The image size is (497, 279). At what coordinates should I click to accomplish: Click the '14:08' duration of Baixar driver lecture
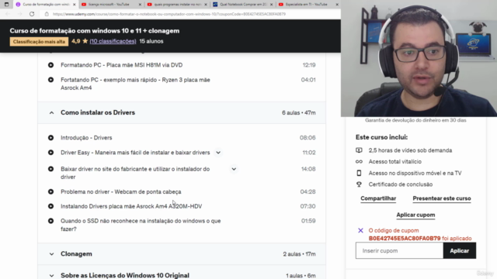pos(308,169)
